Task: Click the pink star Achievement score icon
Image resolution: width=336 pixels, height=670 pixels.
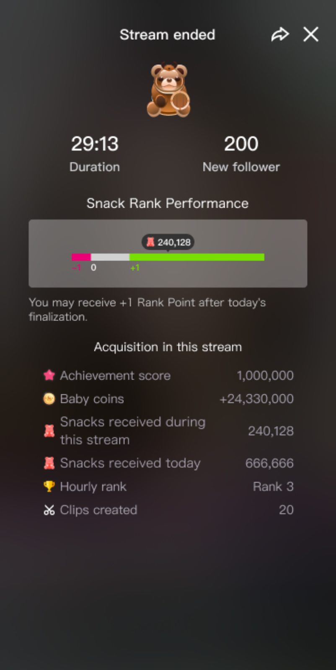Action: [x=49, y=375]
